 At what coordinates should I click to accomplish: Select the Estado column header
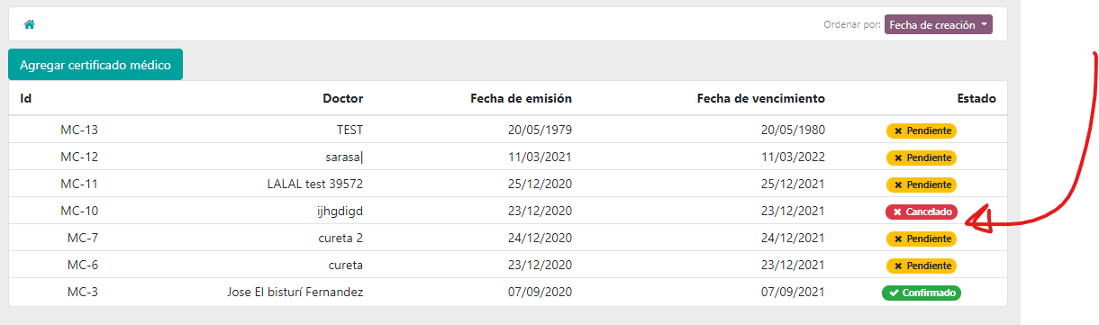coord(976,98)
